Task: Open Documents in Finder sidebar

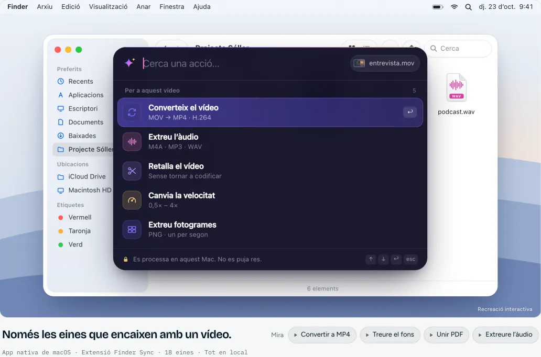Action: [85, 122]
